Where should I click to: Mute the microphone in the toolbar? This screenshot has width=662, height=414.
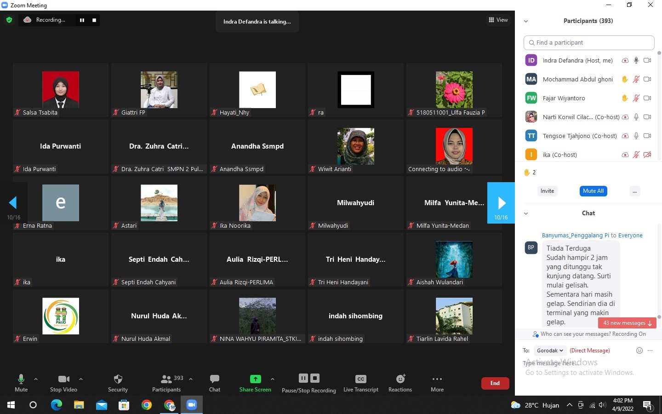click(x=21, y=379)
